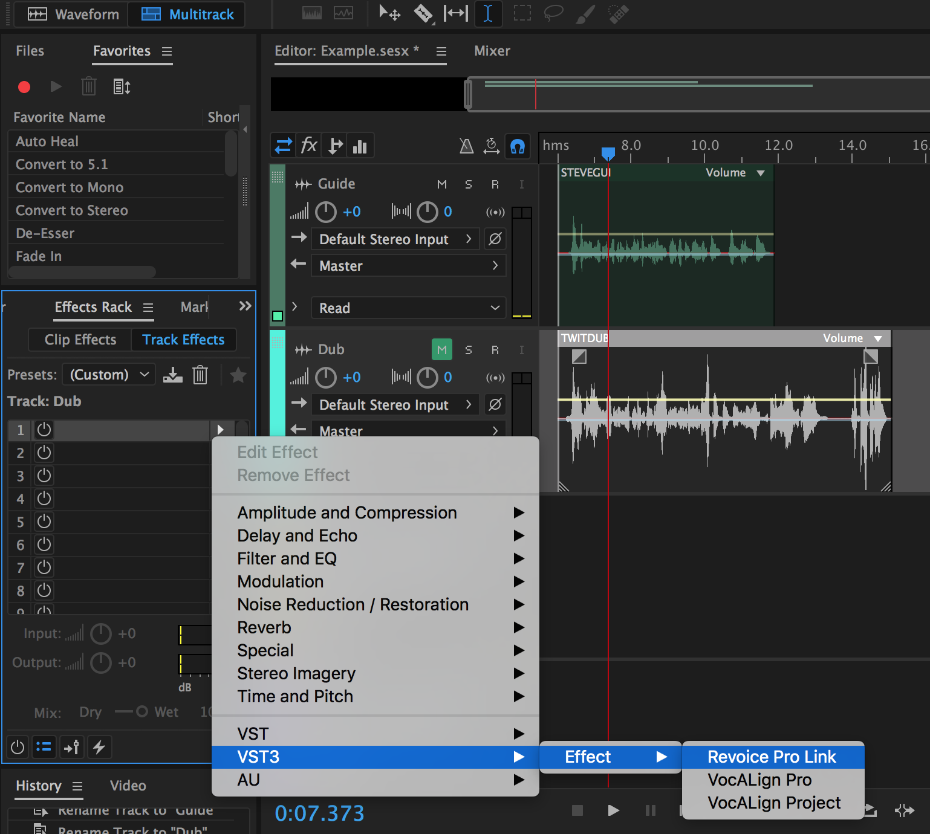Show track effects using the fx icon
The height and width of the screenshot is (834, 930).
pyautogui.click(x=308, y=145)
